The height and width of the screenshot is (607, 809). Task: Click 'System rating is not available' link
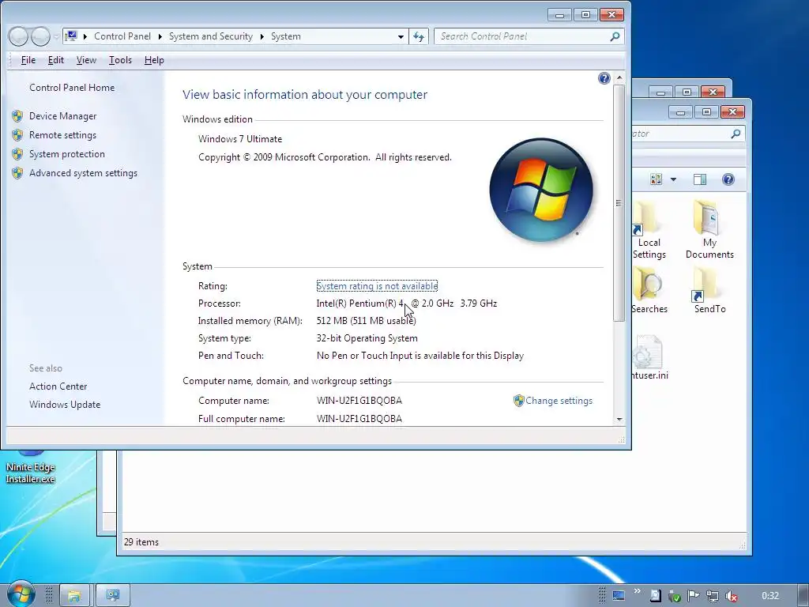point(377,286)
